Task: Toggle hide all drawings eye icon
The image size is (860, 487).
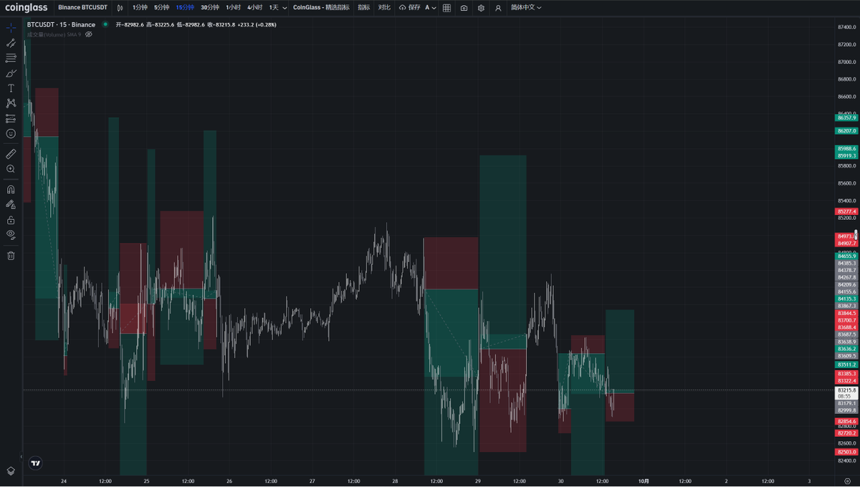Action: coord(11,234)
